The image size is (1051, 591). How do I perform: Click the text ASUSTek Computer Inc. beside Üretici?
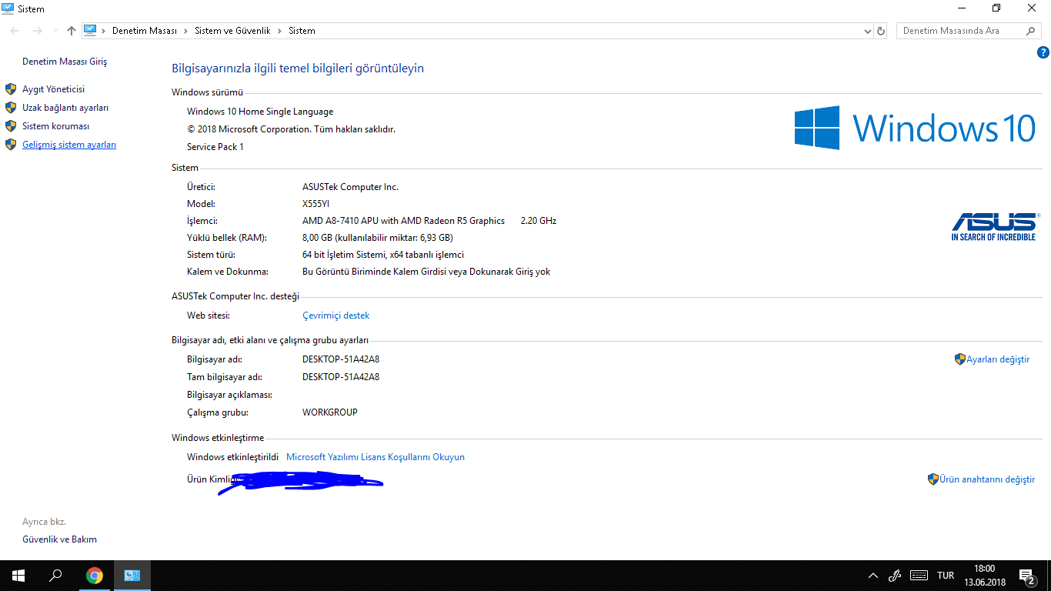click(350, 187)
